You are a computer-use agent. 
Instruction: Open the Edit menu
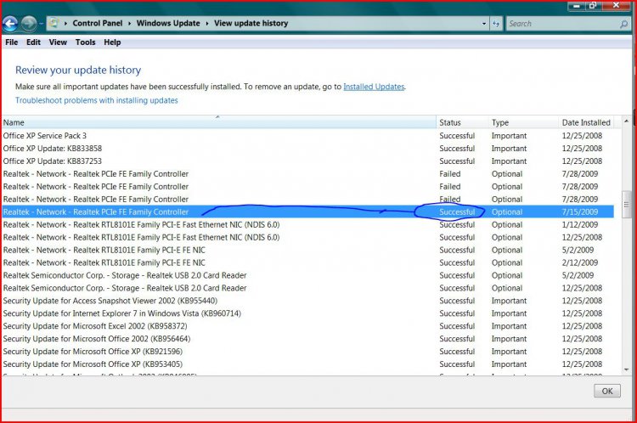tap(33, 42)
